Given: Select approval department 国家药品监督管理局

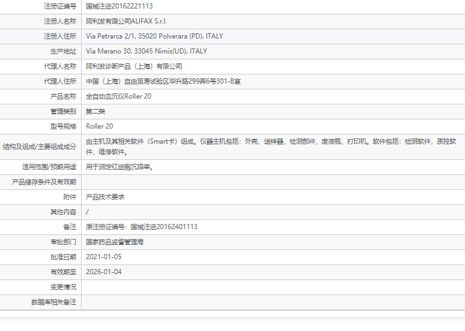Looking at the screenshot, I should click(x=114, y=242).
